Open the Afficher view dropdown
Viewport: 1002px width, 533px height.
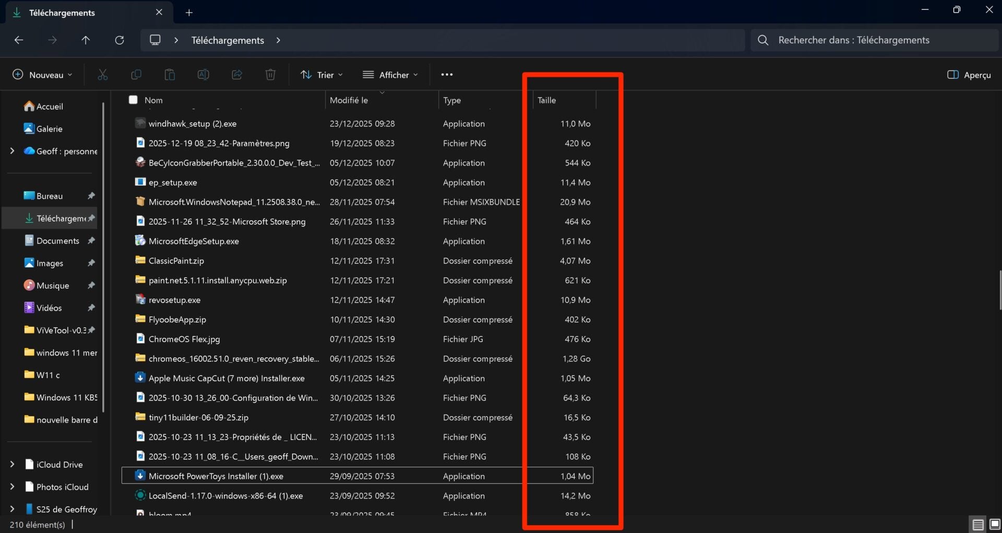point(390,75)
